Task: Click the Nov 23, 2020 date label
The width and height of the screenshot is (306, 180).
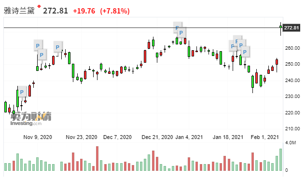Action: tap(82, 137)
